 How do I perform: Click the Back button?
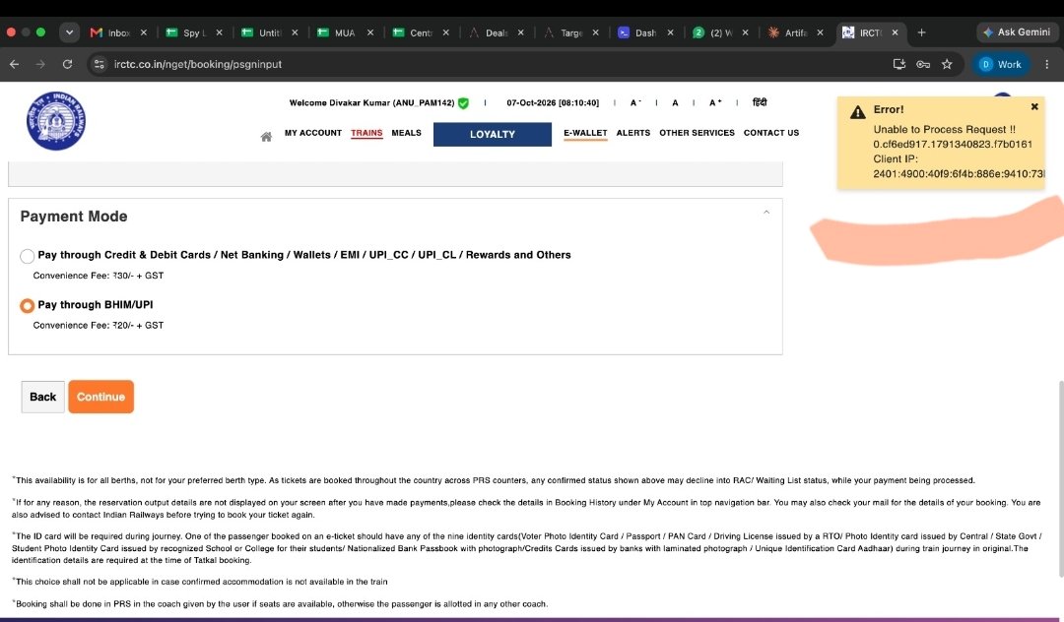tap(42, 397)
